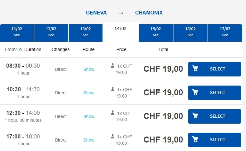Open the CHAMONIX destination link
246x151 pixels.
pos(149,13)
